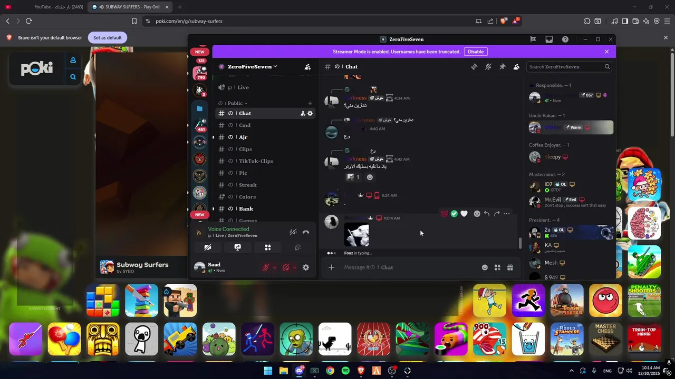
Task: Open the Clips text channel
Action: pos(266,149)
